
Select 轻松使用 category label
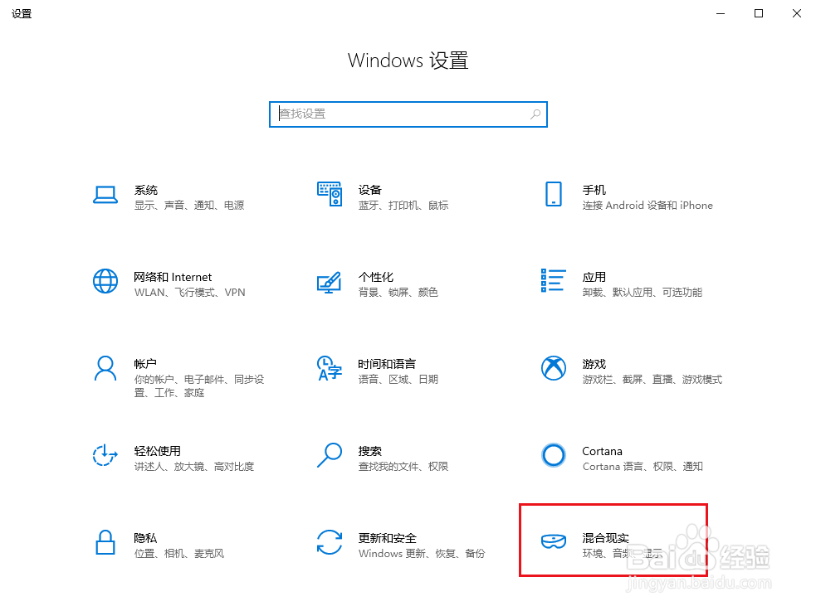157,451
